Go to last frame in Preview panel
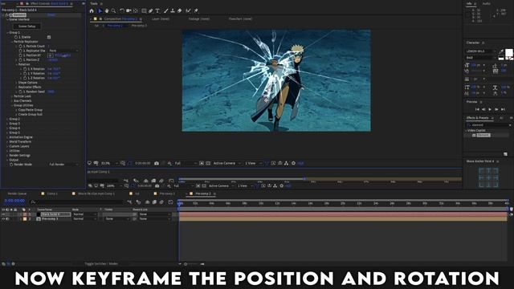 point(503,109)
